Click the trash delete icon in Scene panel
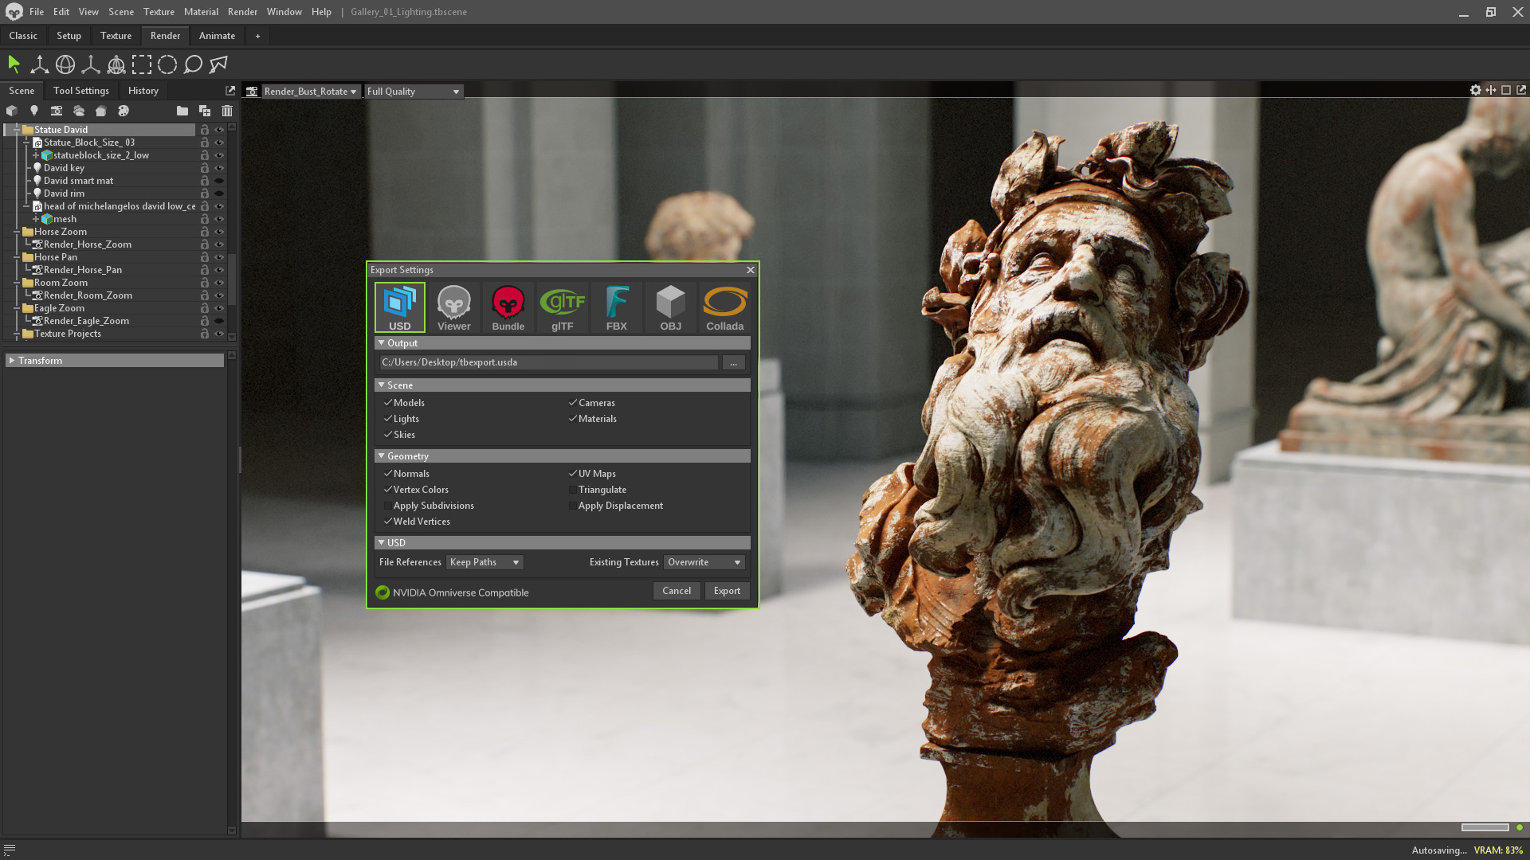Viewport: 1530px width, 860px height. click(227, 111)
